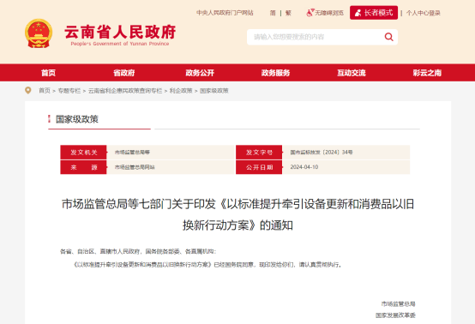
Task: Open 省政府 navigation menu
Action: [124, 73]
